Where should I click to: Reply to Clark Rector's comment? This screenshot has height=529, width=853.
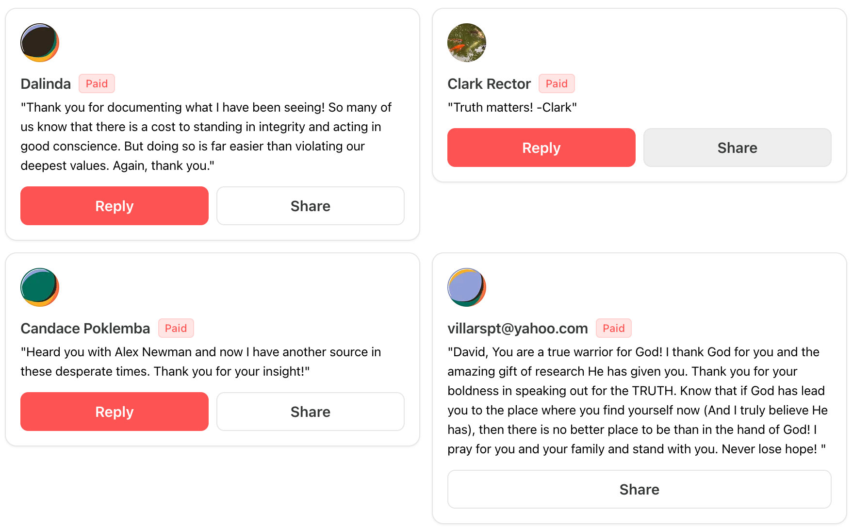(x=541, y=148)
